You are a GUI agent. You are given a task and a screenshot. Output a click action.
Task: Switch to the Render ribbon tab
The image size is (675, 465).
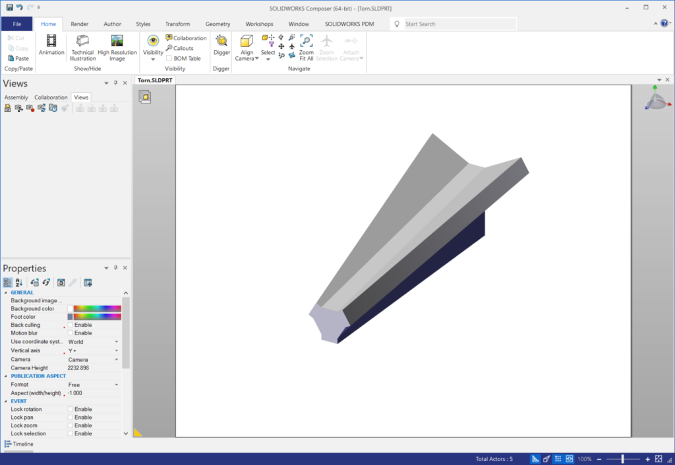[x=78, y=24]
